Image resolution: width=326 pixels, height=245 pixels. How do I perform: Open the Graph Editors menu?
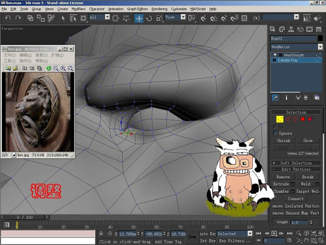pos(137,9)
